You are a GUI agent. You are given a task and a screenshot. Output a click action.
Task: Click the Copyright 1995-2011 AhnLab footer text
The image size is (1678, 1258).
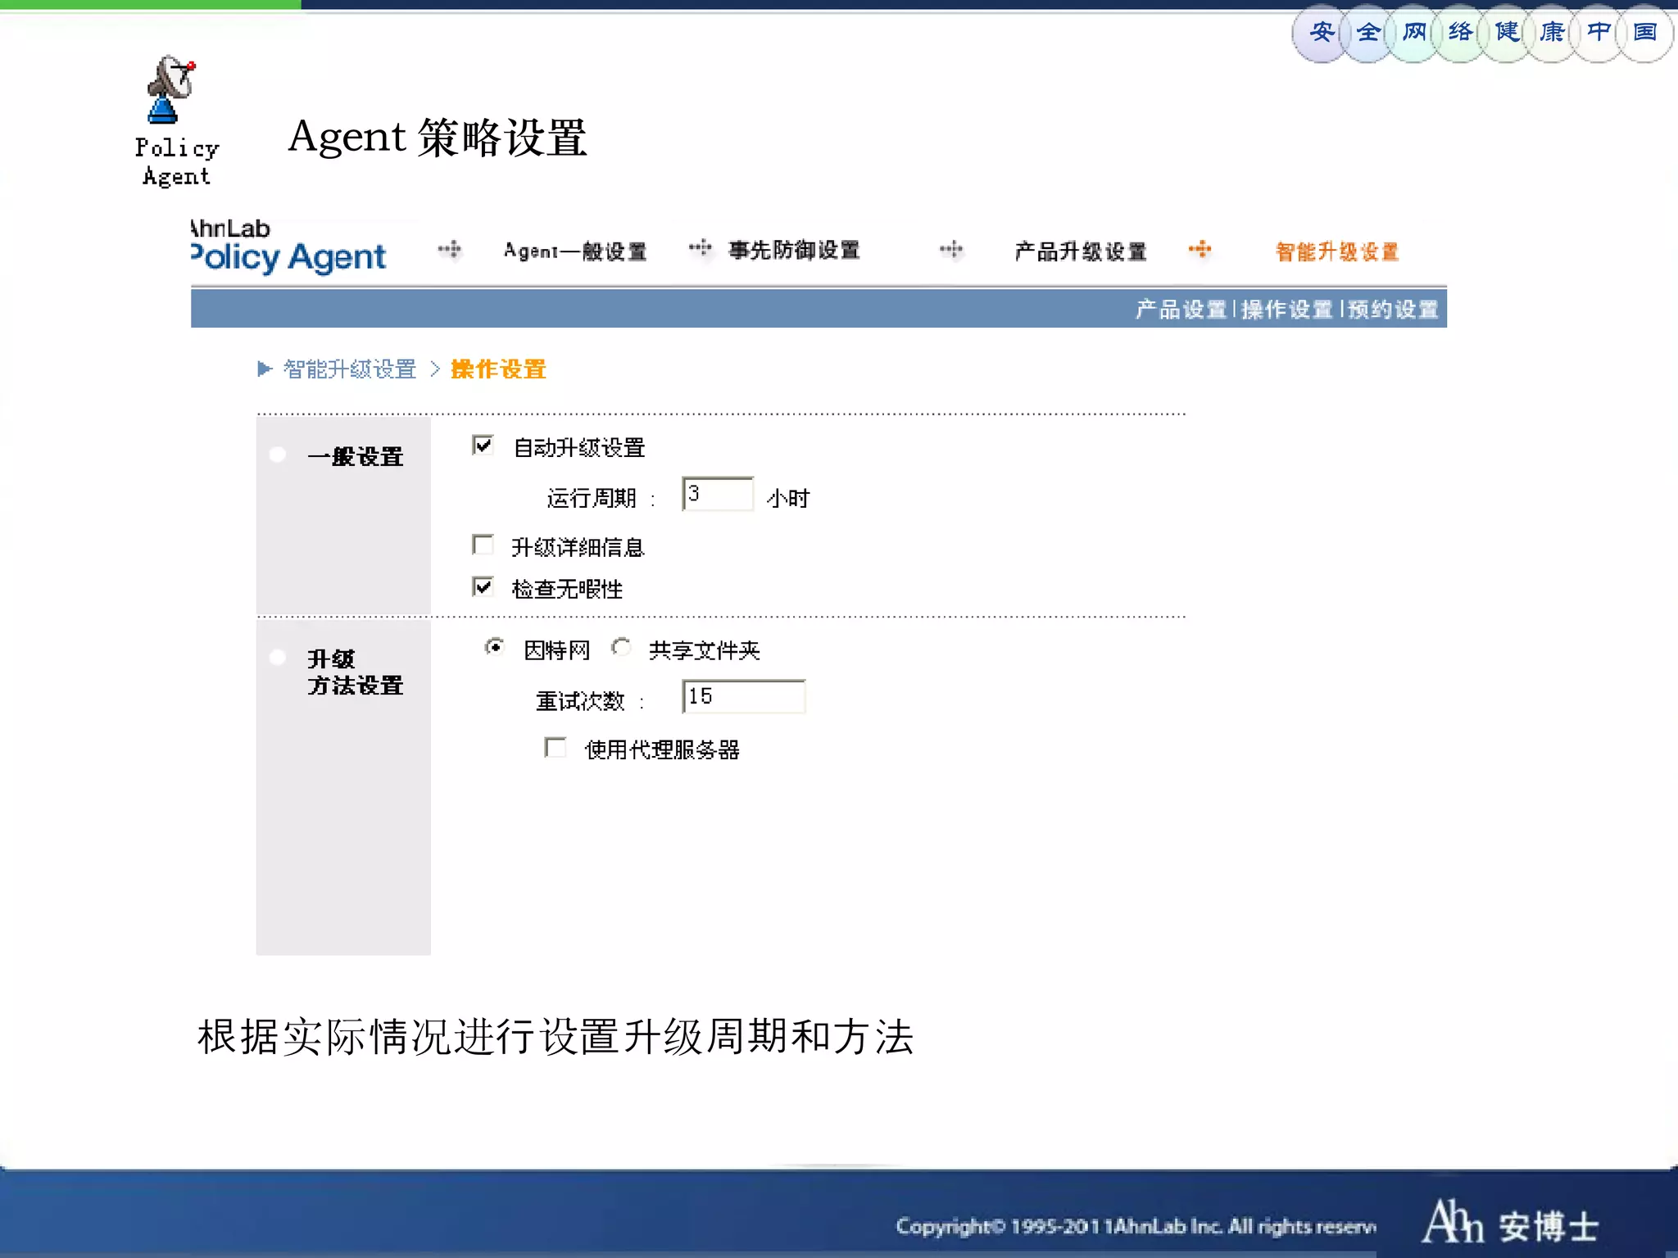(x=1136, y=1226)
